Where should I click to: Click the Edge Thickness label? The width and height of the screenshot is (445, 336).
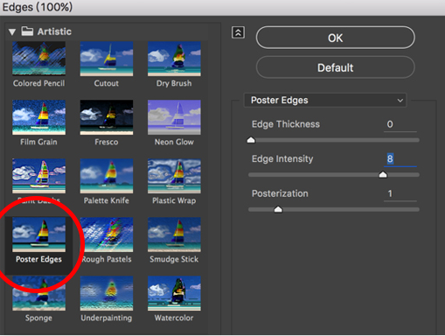pyautogui.click(x=286, y=124)
